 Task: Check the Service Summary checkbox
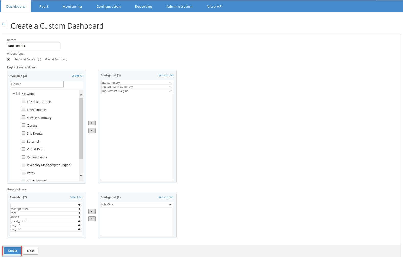click(x=23, y=117)
